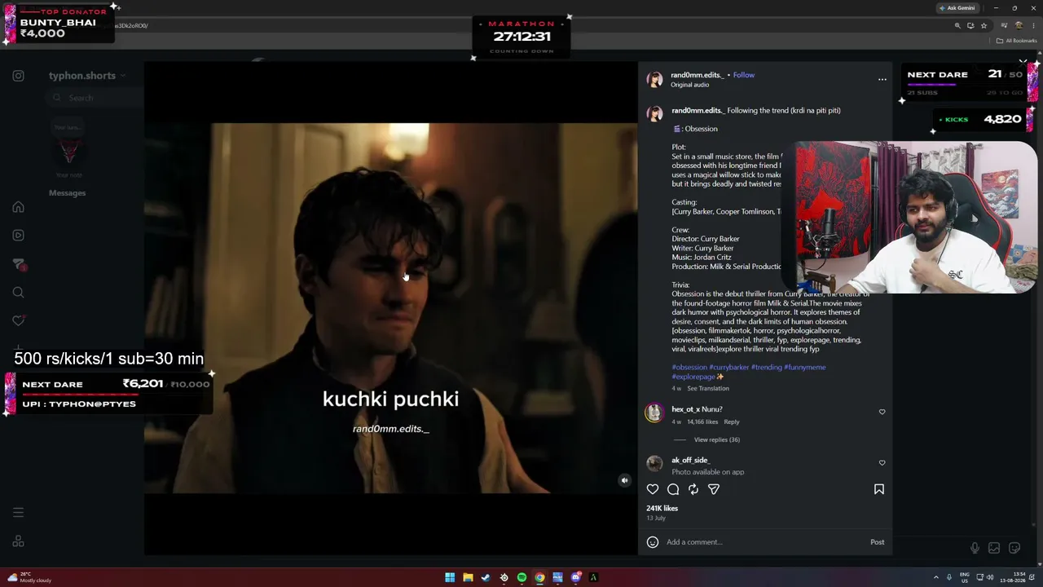Viewport: 1043px width, 587px height.
Task: Click the add photo icon in messages
Action: [994, 549]
